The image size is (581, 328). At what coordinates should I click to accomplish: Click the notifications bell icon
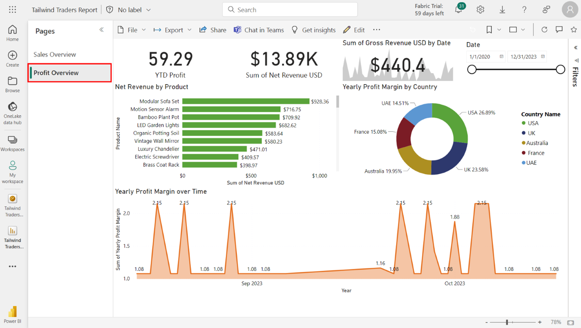458,10
